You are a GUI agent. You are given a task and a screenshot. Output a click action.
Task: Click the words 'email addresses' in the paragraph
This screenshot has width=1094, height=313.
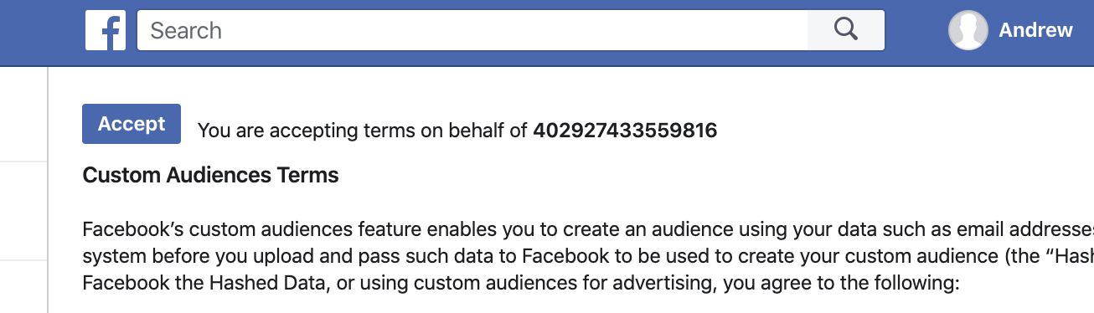pos(1021,230)
